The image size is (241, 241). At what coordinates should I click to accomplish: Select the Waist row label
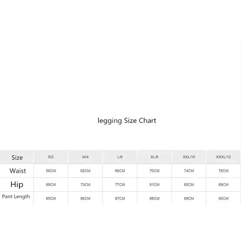tap(18, 171)
